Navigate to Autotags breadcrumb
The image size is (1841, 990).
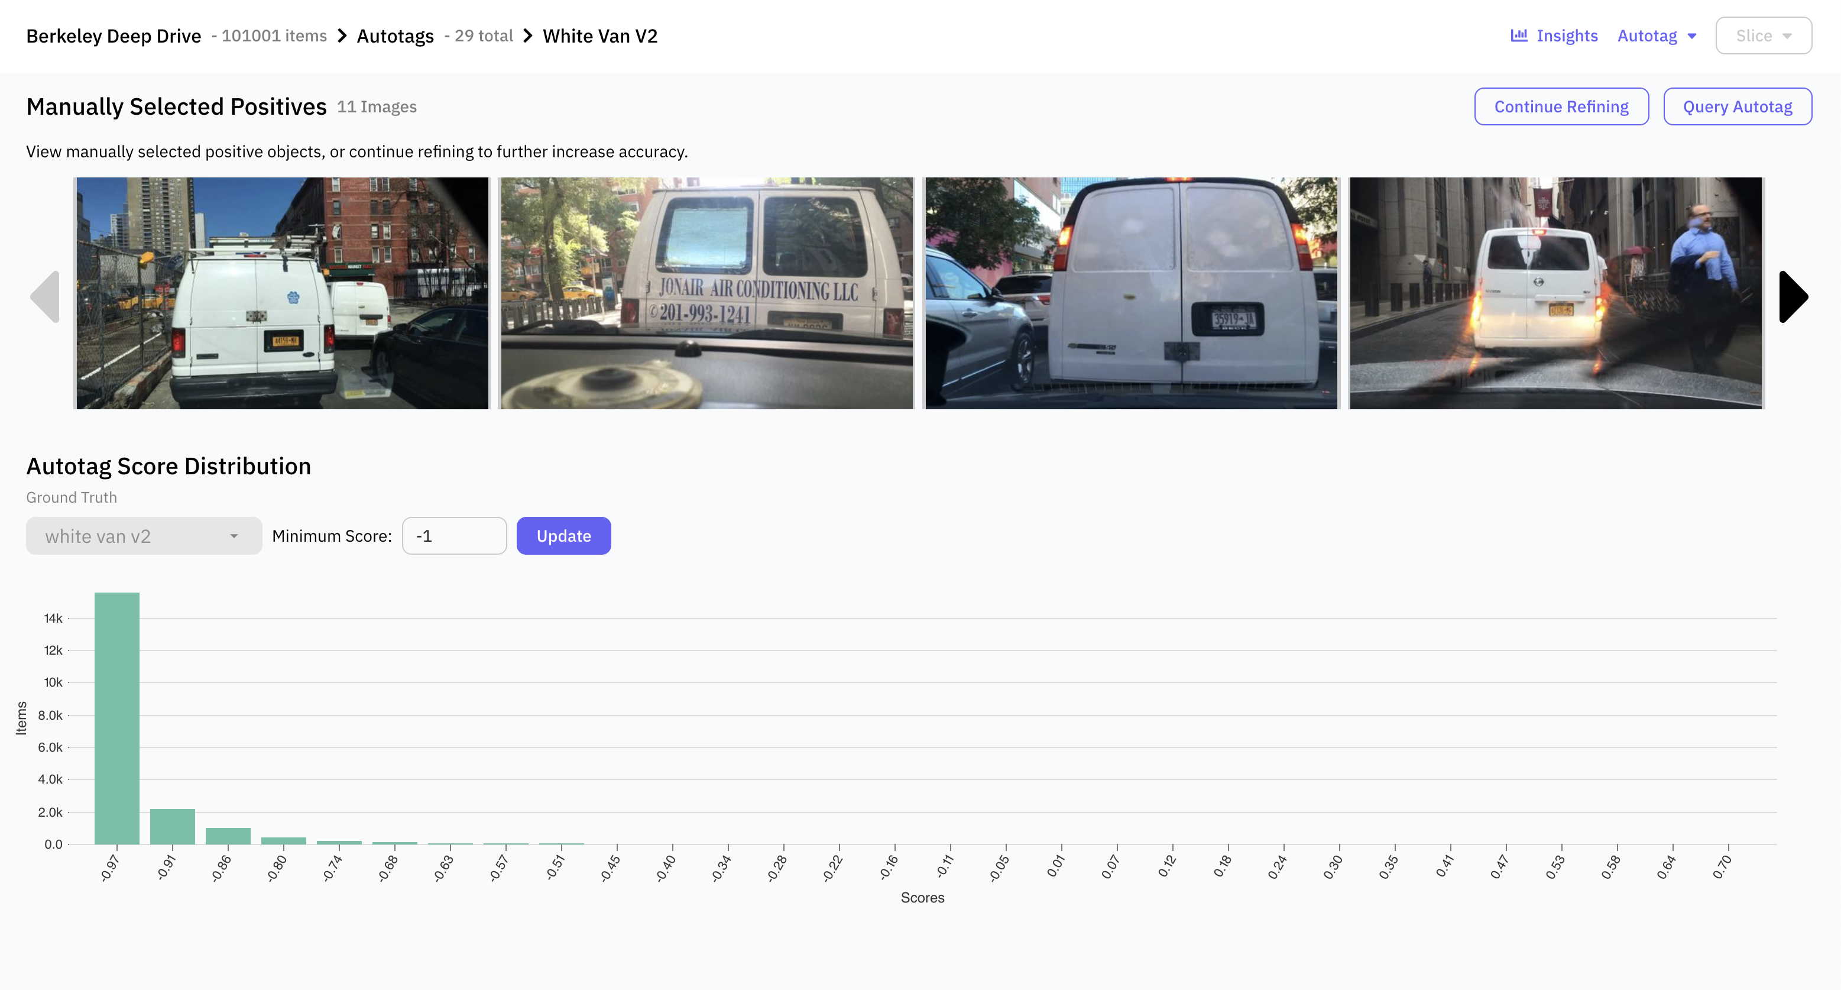(395, 35)
